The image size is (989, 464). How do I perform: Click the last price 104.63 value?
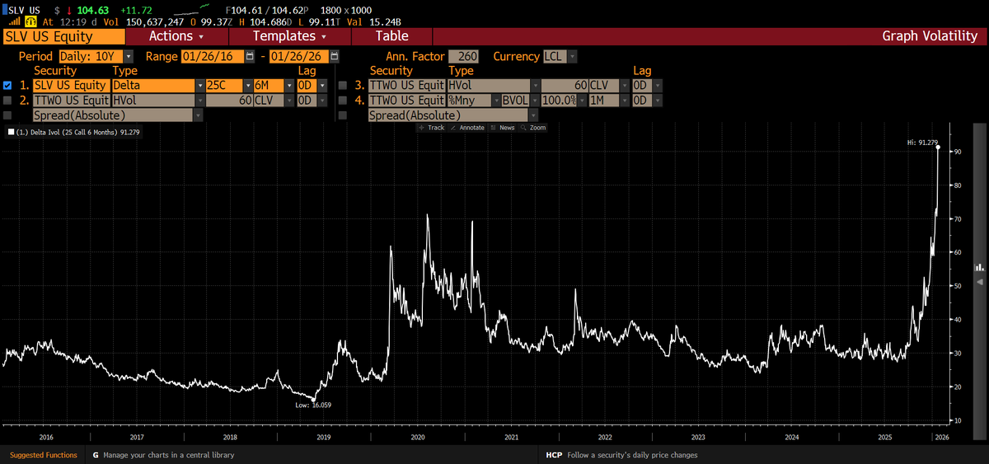coord(94,9)
